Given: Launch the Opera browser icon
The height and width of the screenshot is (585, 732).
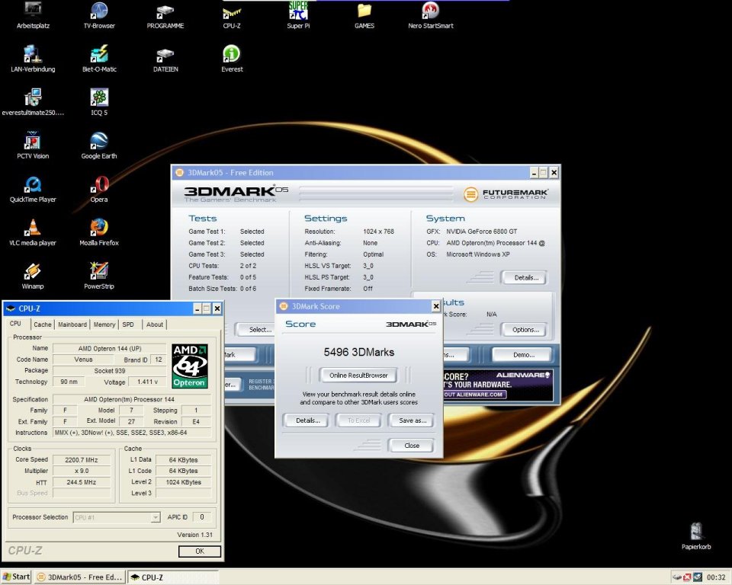Looking at the screenshot, I should click(x=99, y=185).
